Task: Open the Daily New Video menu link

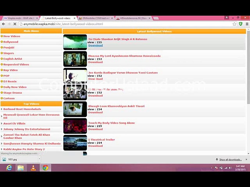Action: (15, 87)
